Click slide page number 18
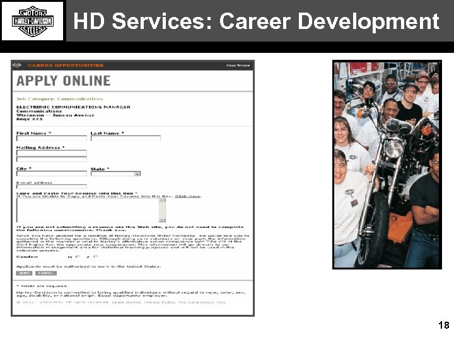Image resolution: width=454 pixels, height=340 pixels. coord(443,326)
